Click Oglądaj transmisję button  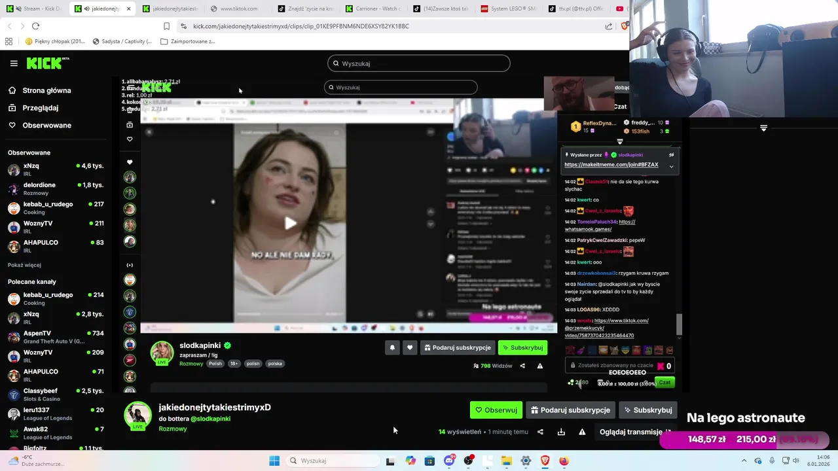point(635,432)
